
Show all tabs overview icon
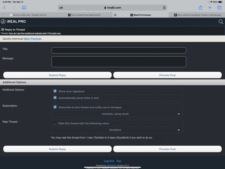(219, 8)
